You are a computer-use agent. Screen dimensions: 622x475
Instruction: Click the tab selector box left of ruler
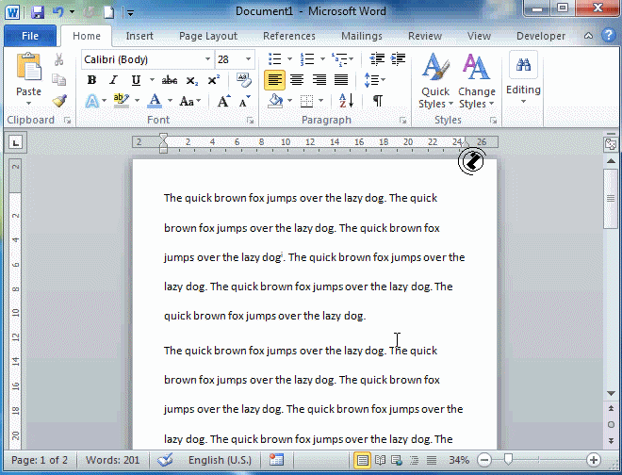click(x=16, y=142)
